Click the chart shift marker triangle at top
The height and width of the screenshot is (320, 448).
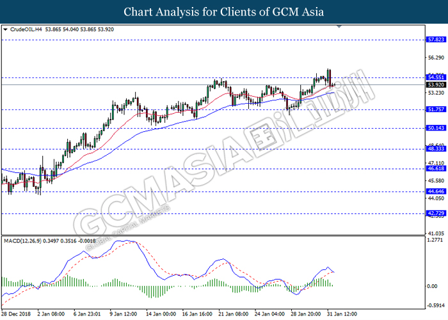(339, 26)
